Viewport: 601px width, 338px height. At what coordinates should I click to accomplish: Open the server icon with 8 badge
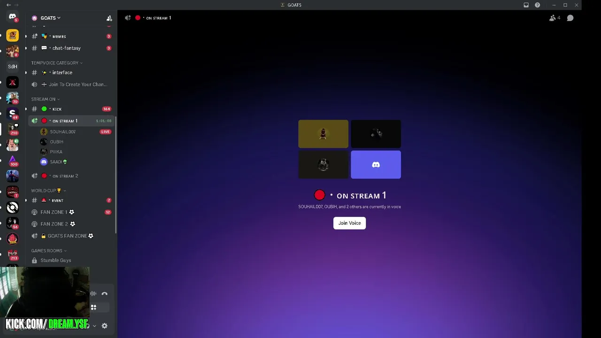click(x=12, y=51)
